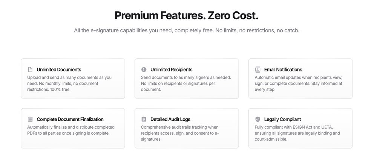Click the Detailed Audit Logs heading
The image size is (377, 161).
170,119
